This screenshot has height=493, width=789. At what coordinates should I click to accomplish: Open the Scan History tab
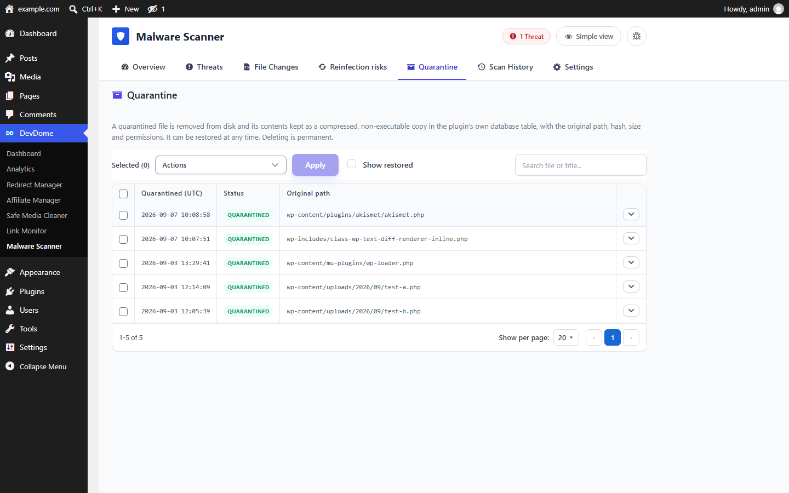pos(505,67)
